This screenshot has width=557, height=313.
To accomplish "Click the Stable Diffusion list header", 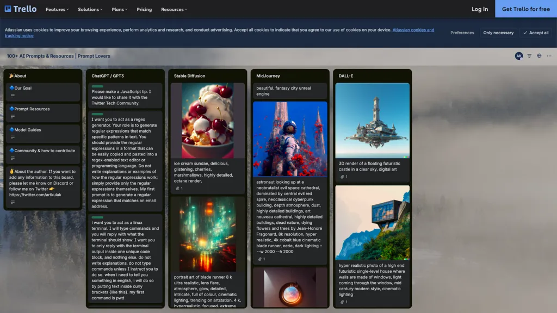I will tap(189, 76).
